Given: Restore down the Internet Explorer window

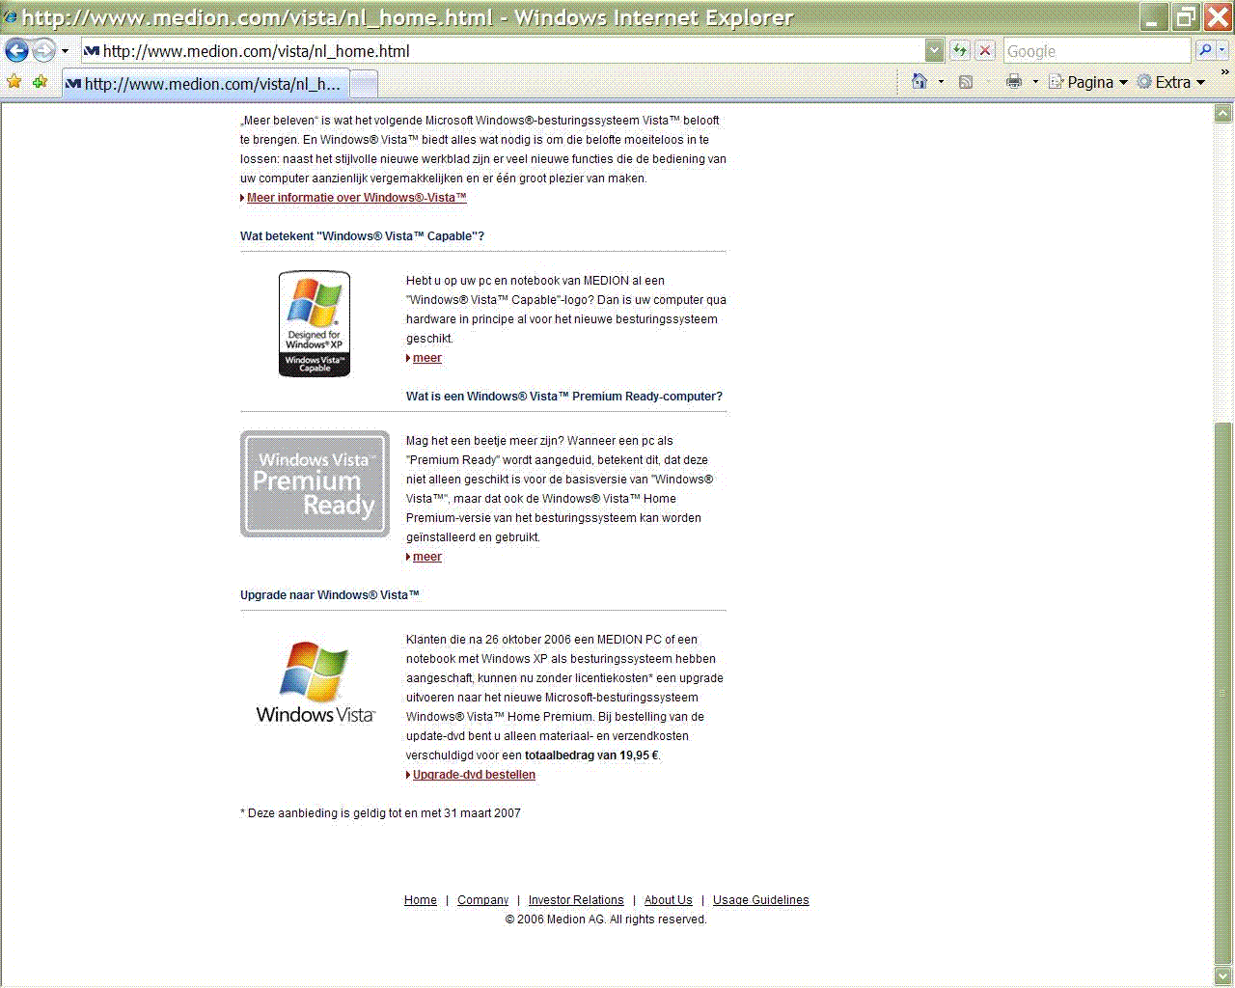Looking at the screenshot, I should click(x=1186, y=16).
